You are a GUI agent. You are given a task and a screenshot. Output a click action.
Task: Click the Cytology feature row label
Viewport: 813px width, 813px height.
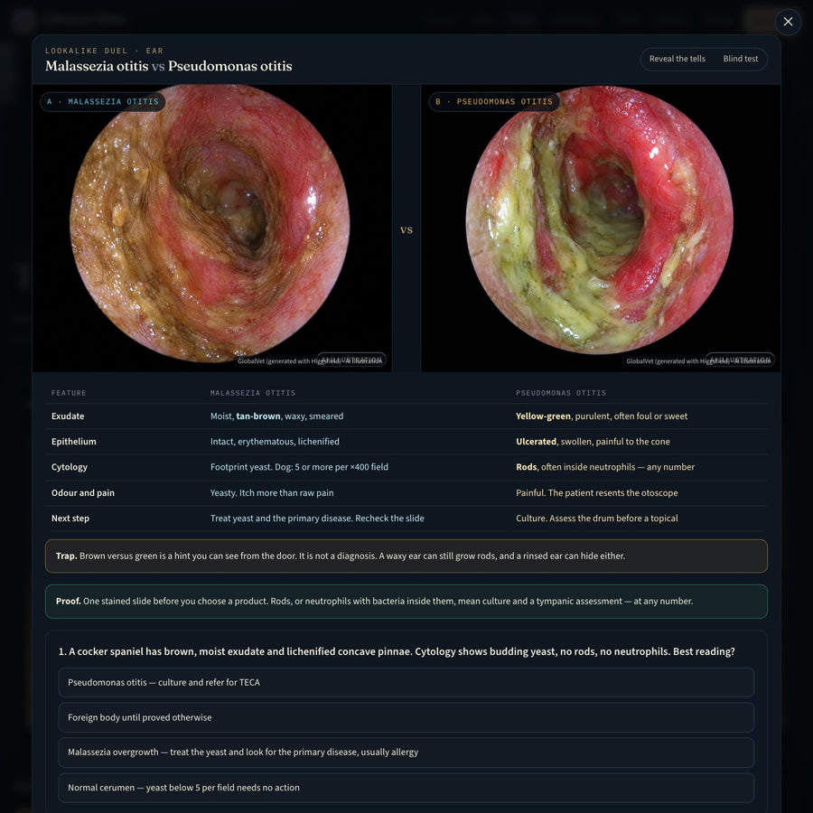[70, 467]
